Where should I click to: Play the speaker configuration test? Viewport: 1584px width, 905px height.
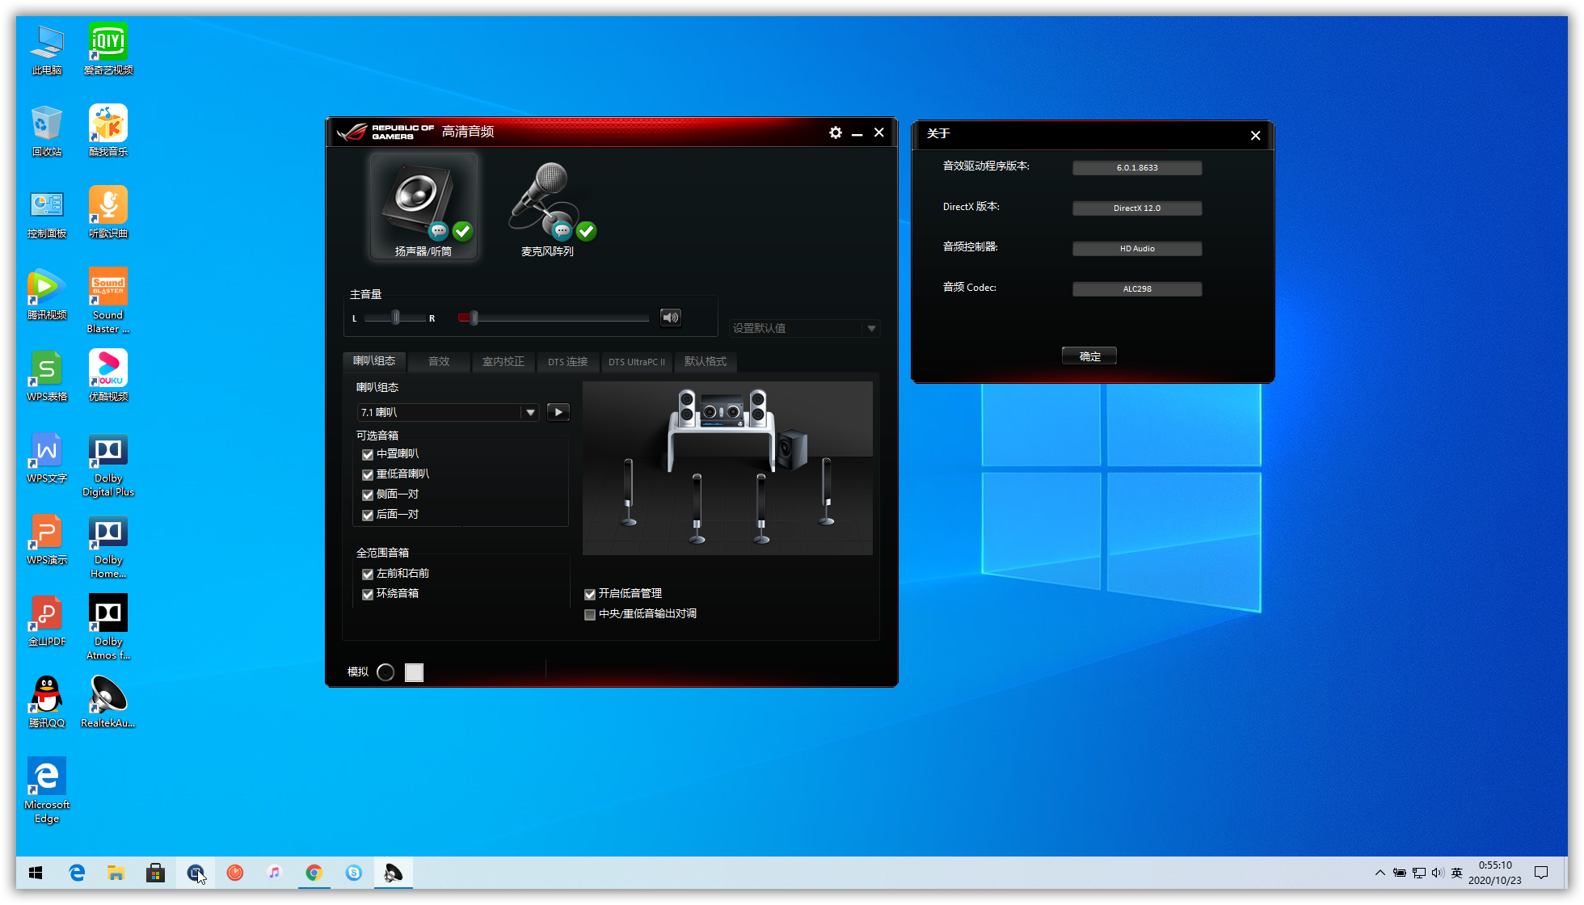click(558, 412)
